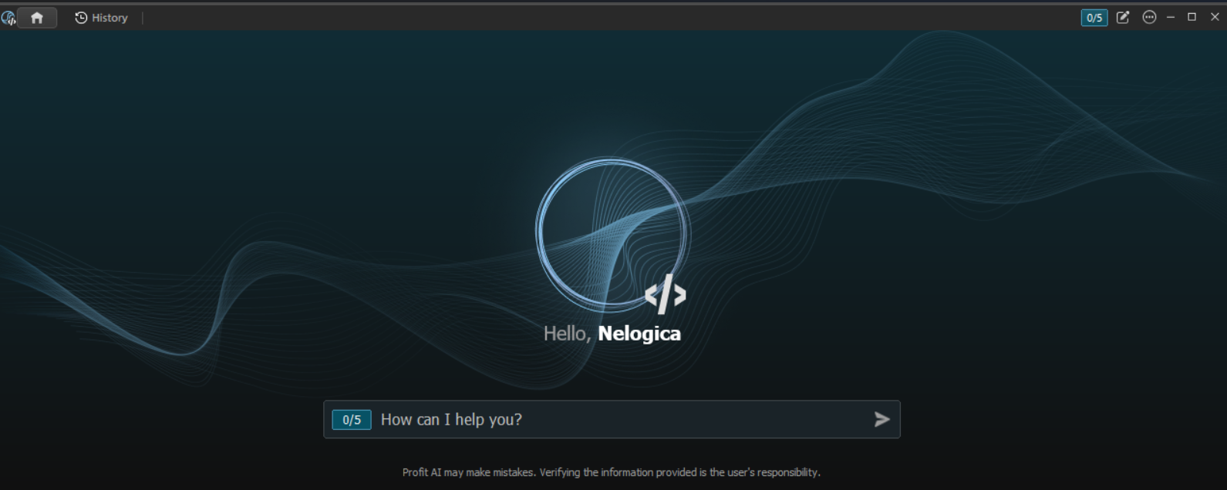Start a new chat with pencil icon
Screen dimensions: 1227x490
pos(1123,17)
